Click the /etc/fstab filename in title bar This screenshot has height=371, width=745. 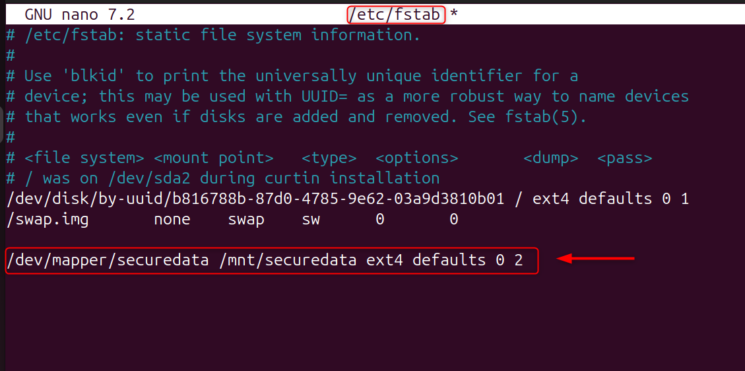(x=397, y=15)
